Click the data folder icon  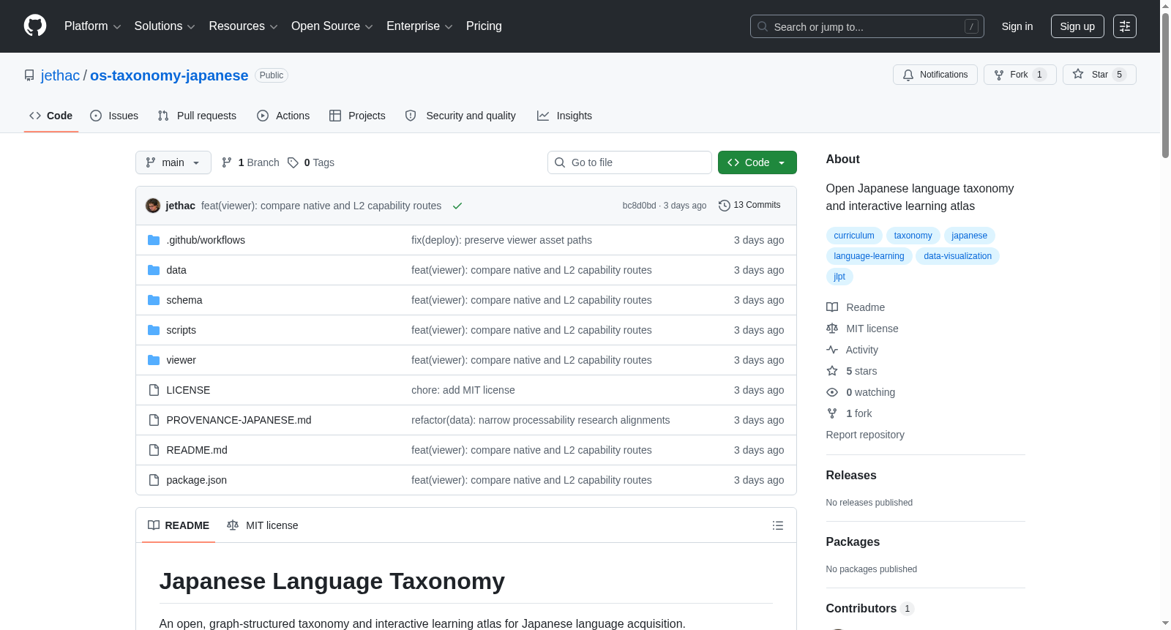tap(154, 270)
